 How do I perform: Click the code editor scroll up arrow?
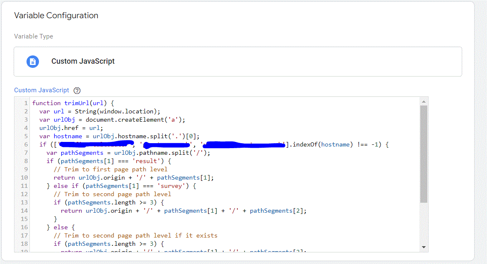pos(424,101)
